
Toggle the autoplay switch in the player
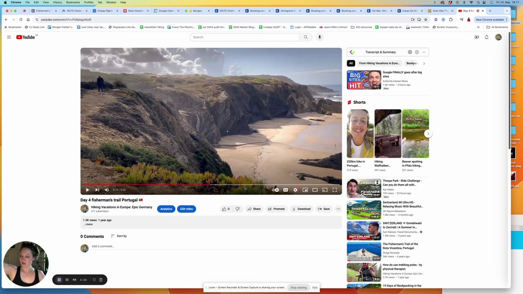276,190
